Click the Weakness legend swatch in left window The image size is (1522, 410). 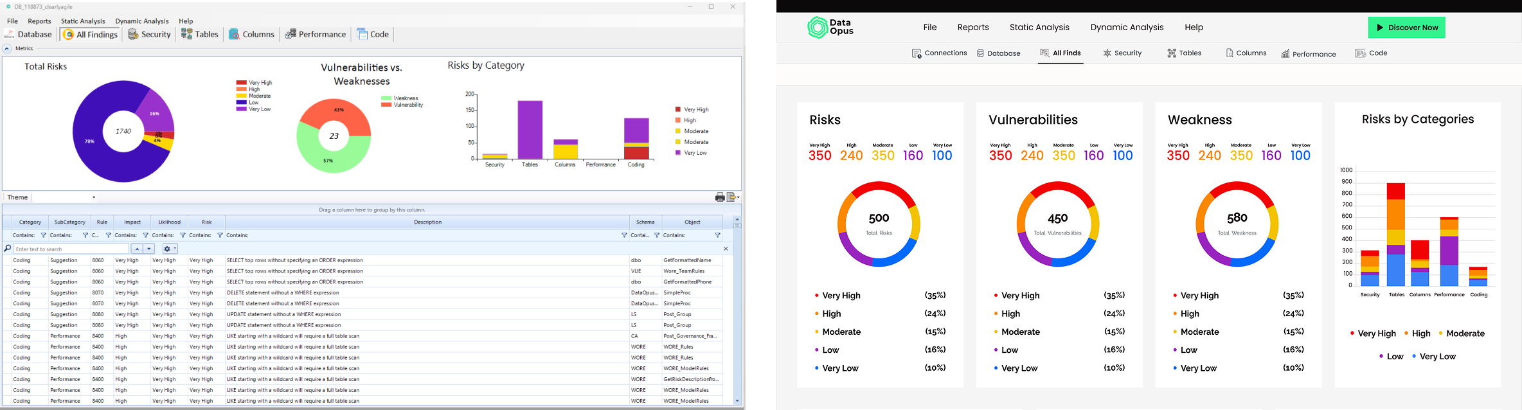[x=386, y=98]
